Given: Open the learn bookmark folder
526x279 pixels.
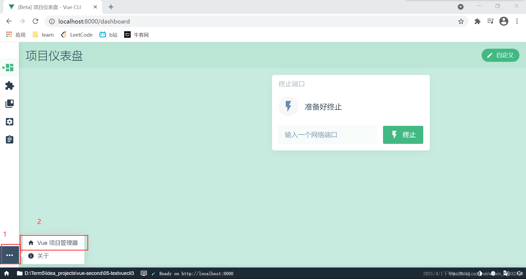Looking at the screenshot, I should (43, 35).
